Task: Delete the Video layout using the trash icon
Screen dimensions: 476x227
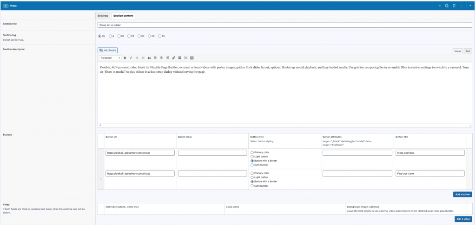Action: (454, 6)
